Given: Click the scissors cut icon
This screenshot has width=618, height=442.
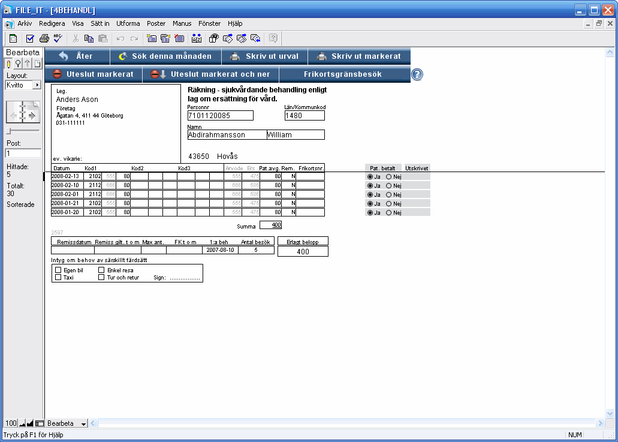Looking at the screenshot, I should tap(76, 38).
